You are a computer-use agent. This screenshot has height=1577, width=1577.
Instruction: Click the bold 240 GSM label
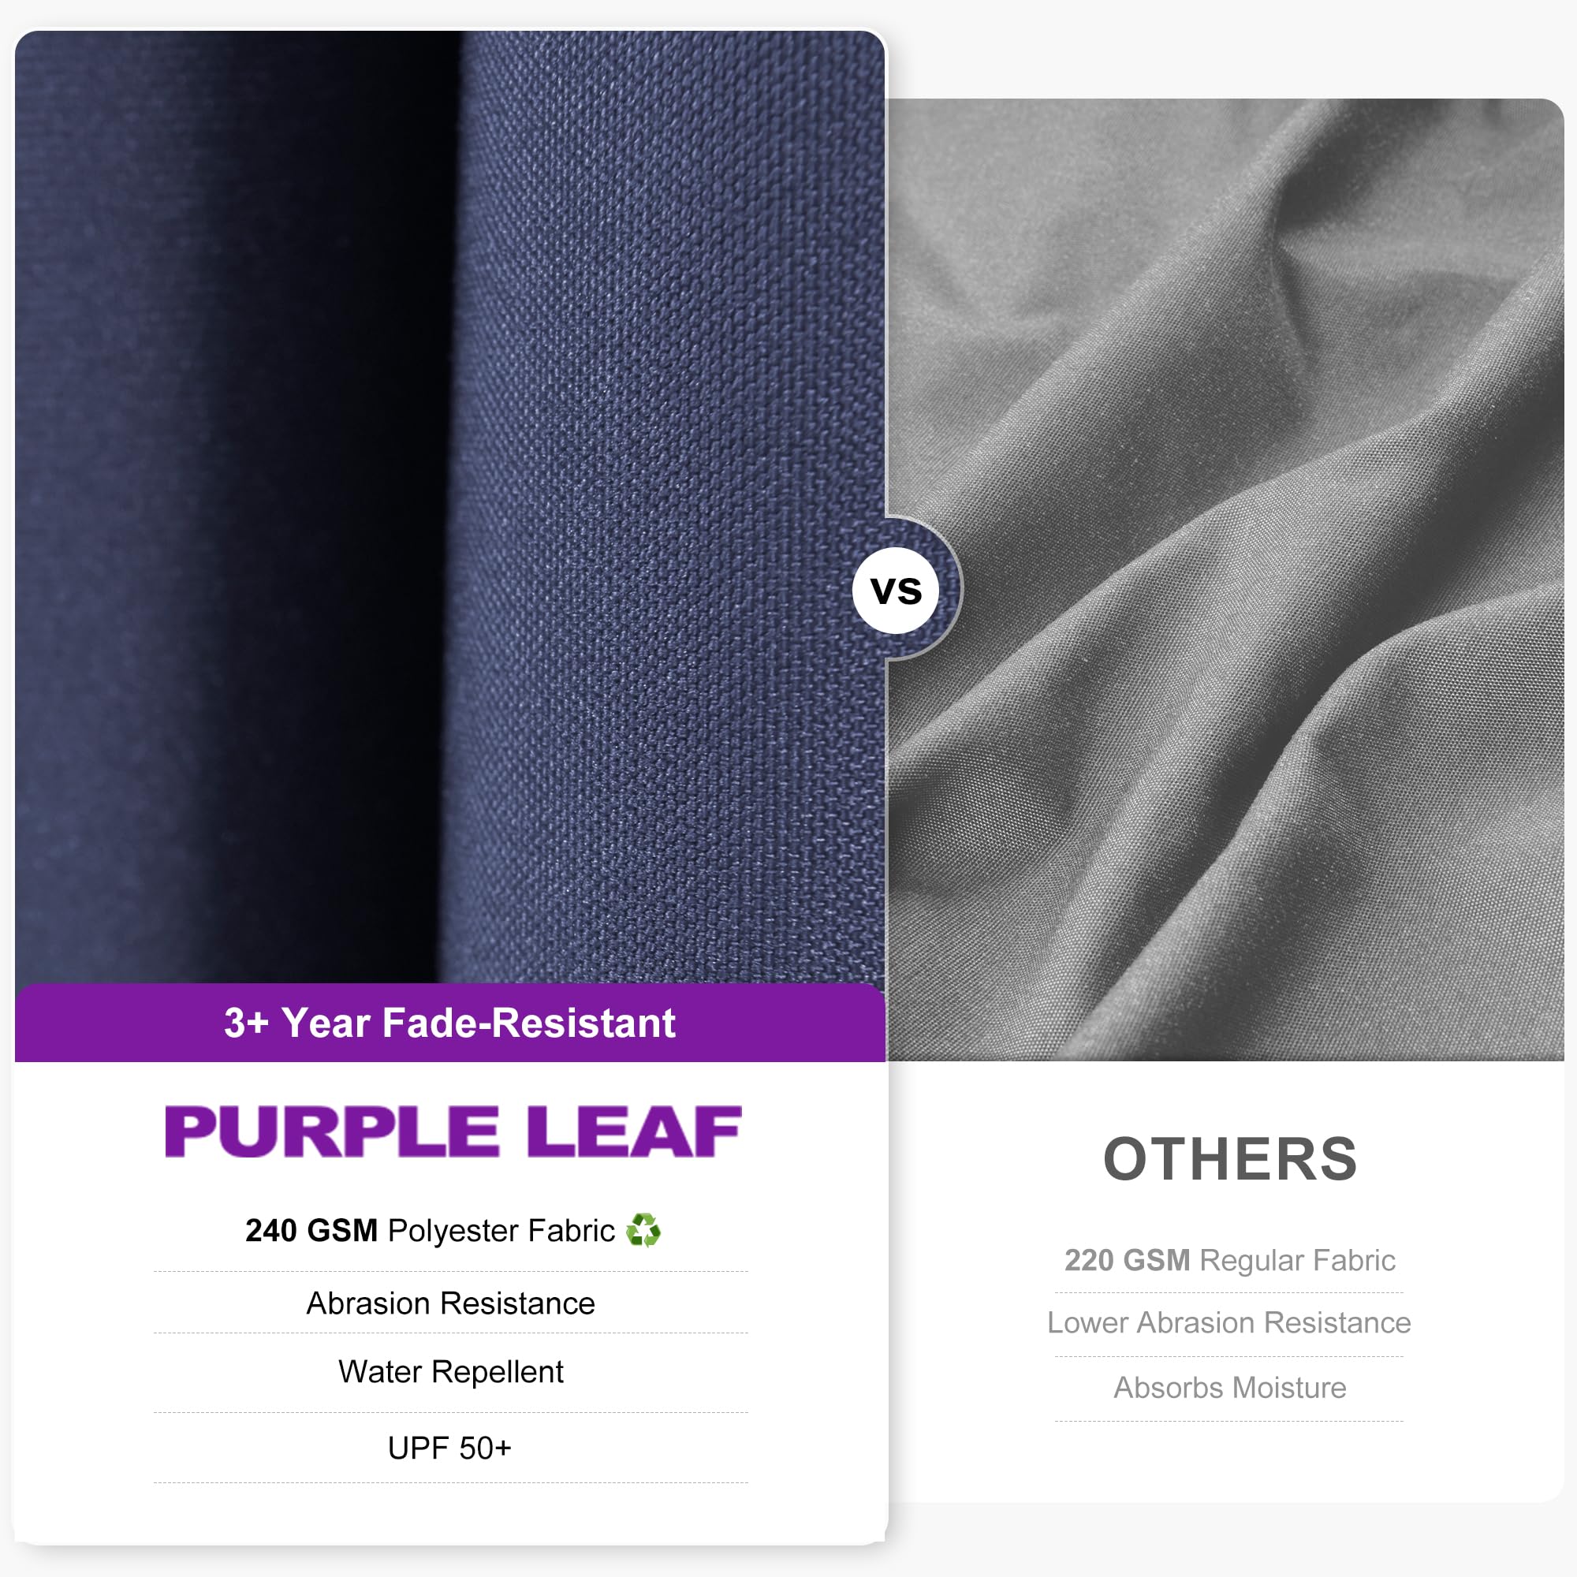pyautogui.click(x=311, y=1230)
